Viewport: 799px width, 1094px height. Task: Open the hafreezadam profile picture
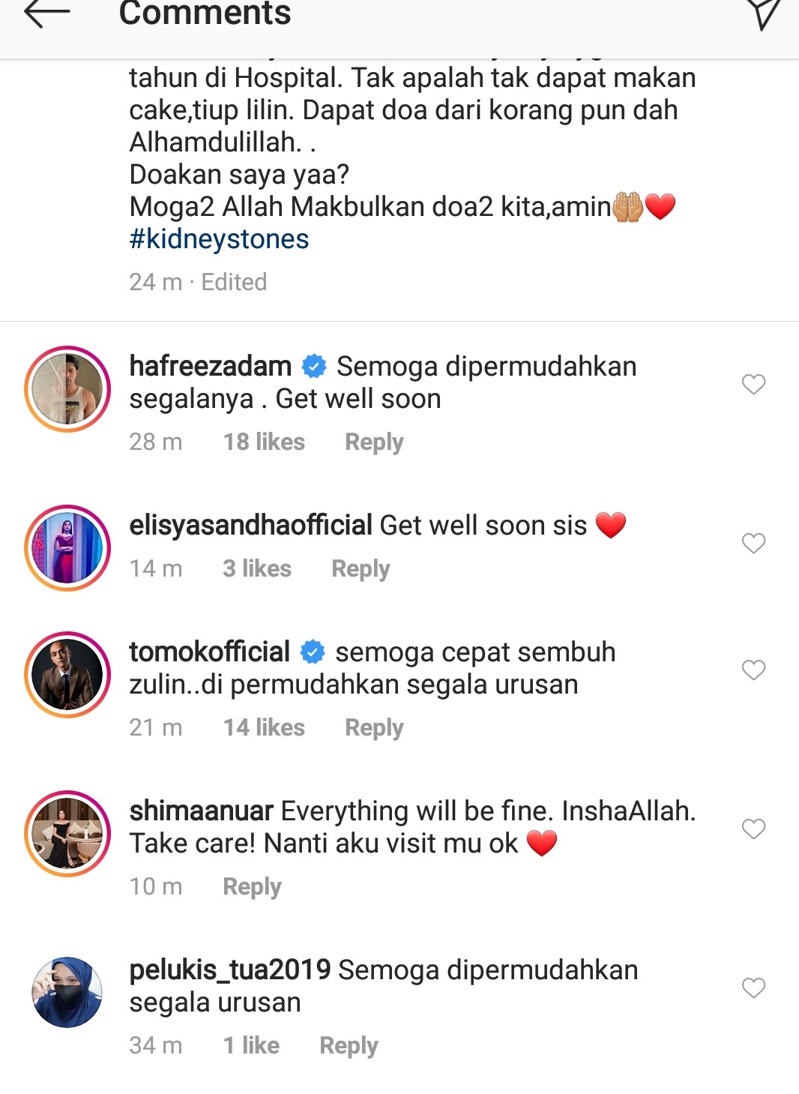[x=67, y=389]
